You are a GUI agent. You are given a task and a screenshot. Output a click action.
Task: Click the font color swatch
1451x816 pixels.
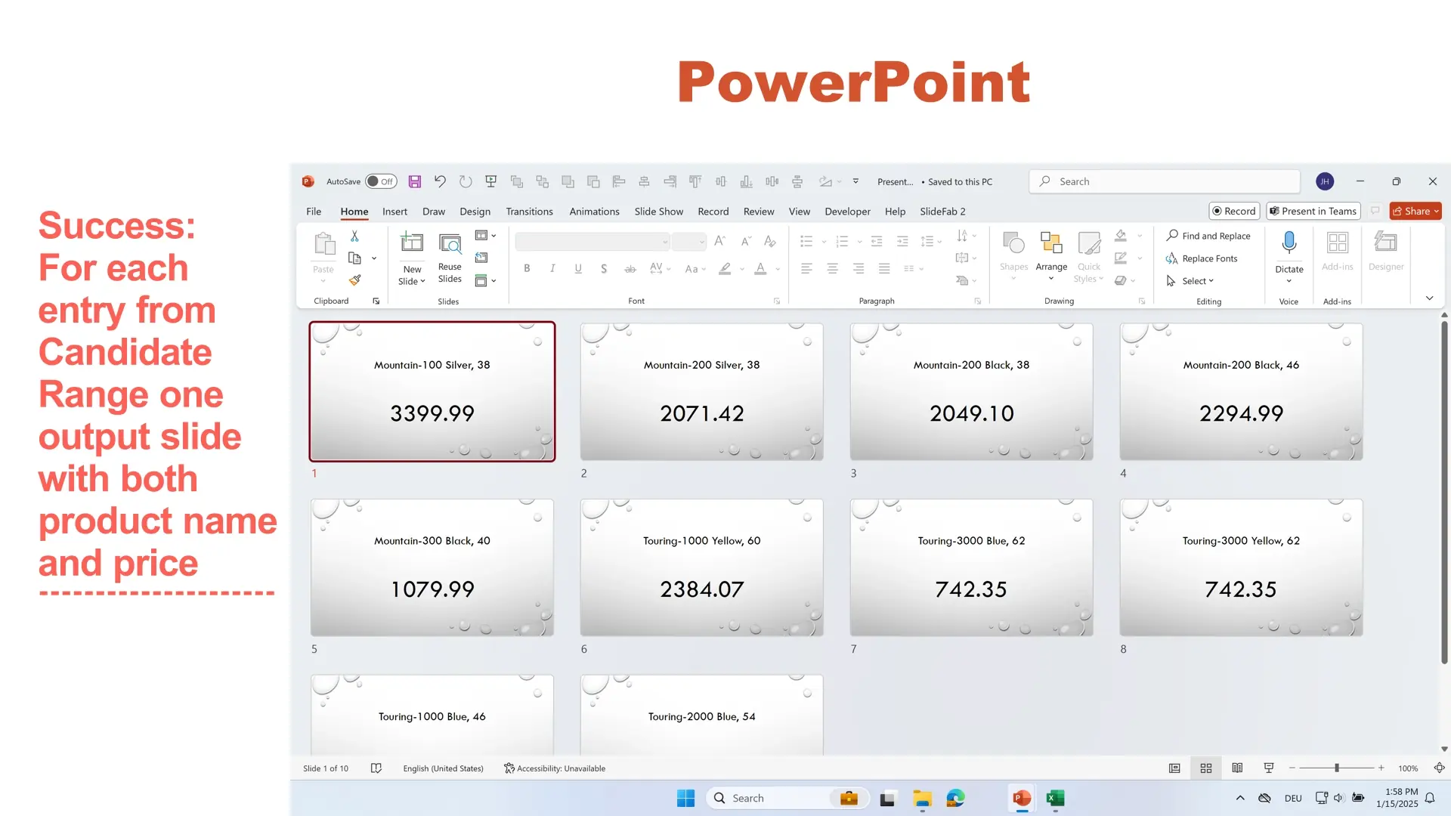coord(760,269)
